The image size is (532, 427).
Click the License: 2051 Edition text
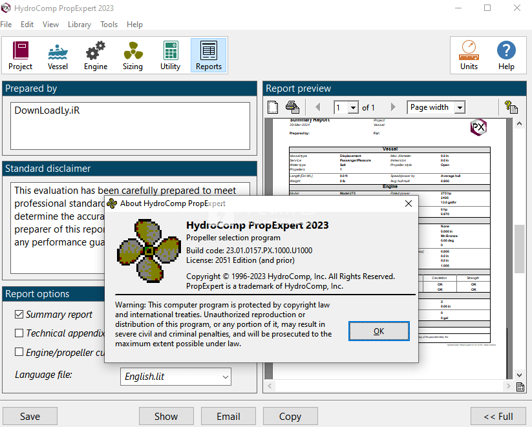pos(240,260)
